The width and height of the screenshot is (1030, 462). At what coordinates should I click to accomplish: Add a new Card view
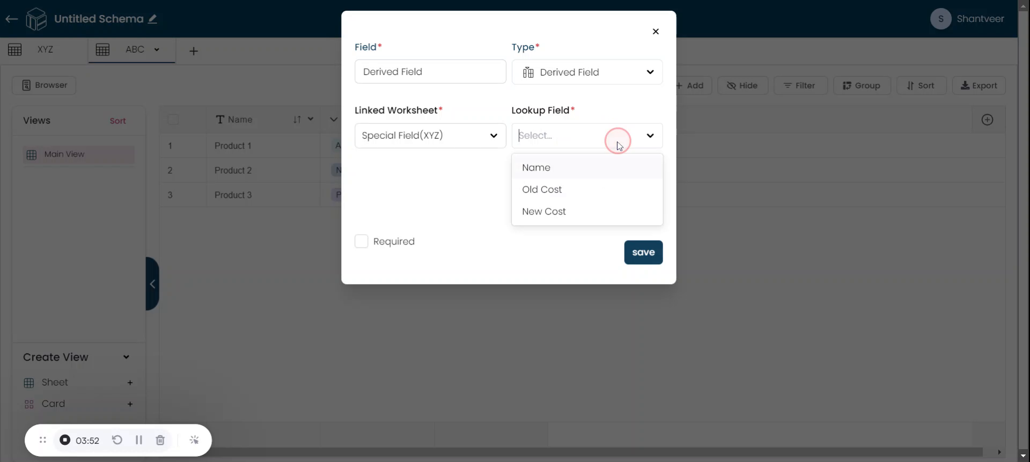[130, 404]
